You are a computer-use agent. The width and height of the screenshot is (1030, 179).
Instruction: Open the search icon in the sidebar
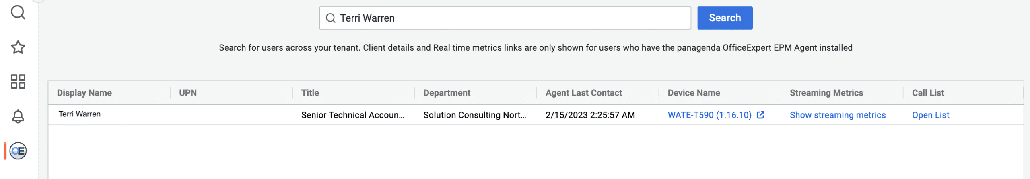[18, 12]
